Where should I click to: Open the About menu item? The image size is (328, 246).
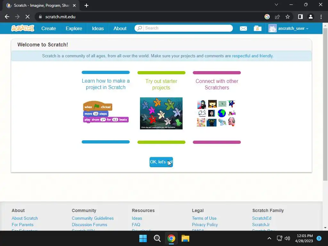tap(120, 28)
